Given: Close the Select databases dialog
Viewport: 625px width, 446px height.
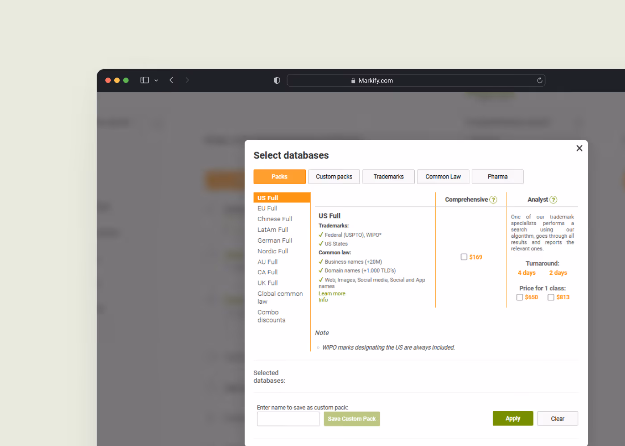Looking at the screenshot, I should click(579, 148).
